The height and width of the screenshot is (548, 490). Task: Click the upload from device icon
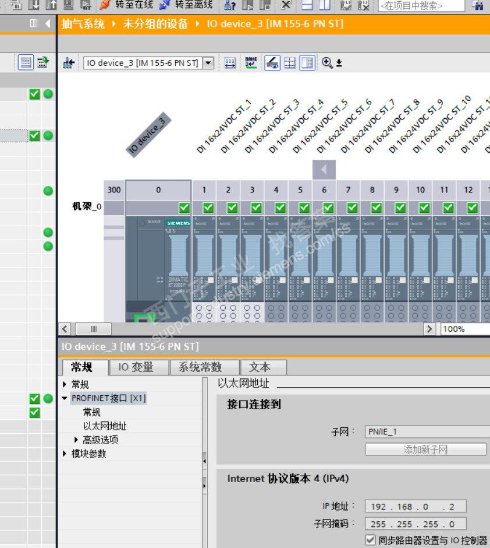coord(51,5)
